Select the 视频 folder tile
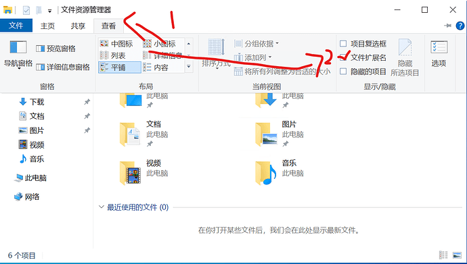Viewport: 467px width, 264px height. pos(144,173)
